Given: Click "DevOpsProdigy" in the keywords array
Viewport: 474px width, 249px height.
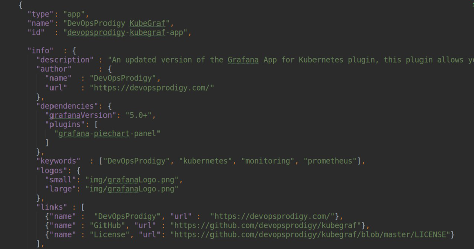Looking at the screenshot, I should 136,161.
